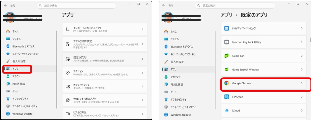Screen dimensions: 311x120
Task: Click the ビデオの再生 camera icon
Action: pyautogui.click(x=68, y=114)
